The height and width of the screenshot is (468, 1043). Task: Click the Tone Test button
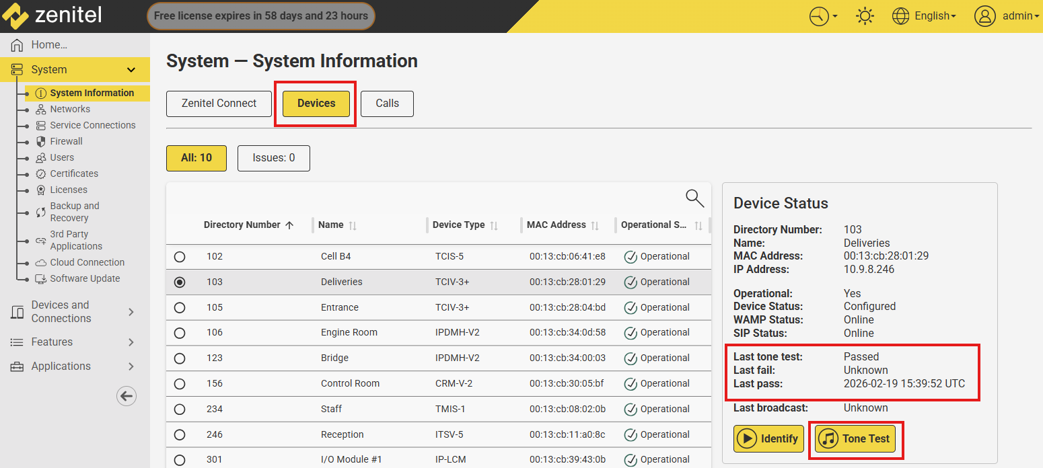pos(855,439)
